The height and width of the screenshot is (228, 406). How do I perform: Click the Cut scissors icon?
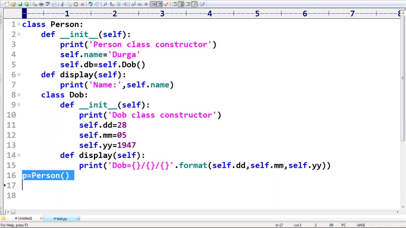coord(62,4)
